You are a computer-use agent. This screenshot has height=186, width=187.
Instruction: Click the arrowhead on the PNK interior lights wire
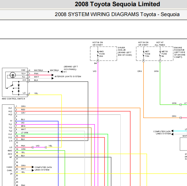coord(53,75)
